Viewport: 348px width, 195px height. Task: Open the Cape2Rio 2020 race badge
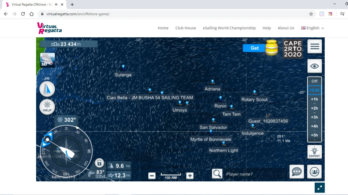(x=293, y=49)
